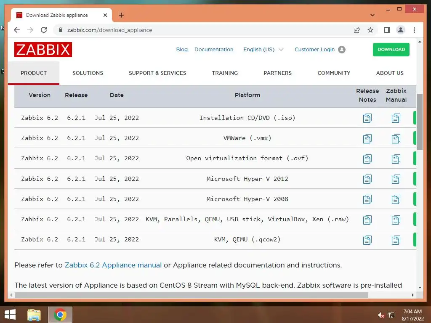Viewport: 431px width, 323px height.
Task: Reload the Zabbix download page
Action: (44, 30)
